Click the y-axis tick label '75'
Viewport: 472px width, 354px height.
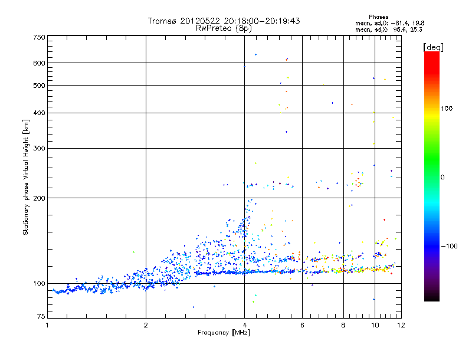(x=41, y=316)
